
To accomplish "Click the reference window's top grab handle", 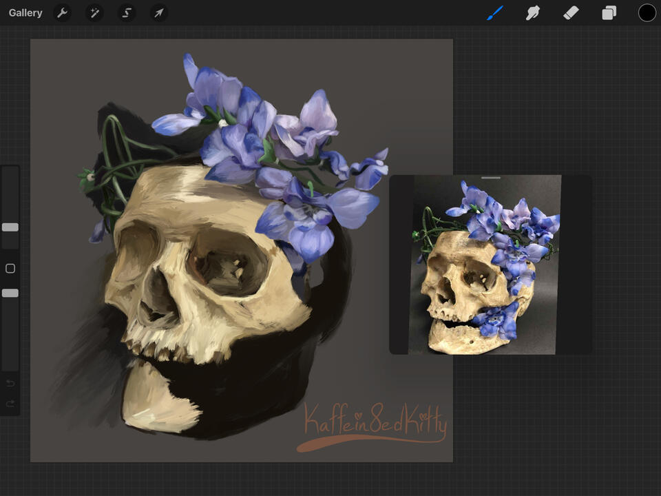I will click(x=490, y=178).
